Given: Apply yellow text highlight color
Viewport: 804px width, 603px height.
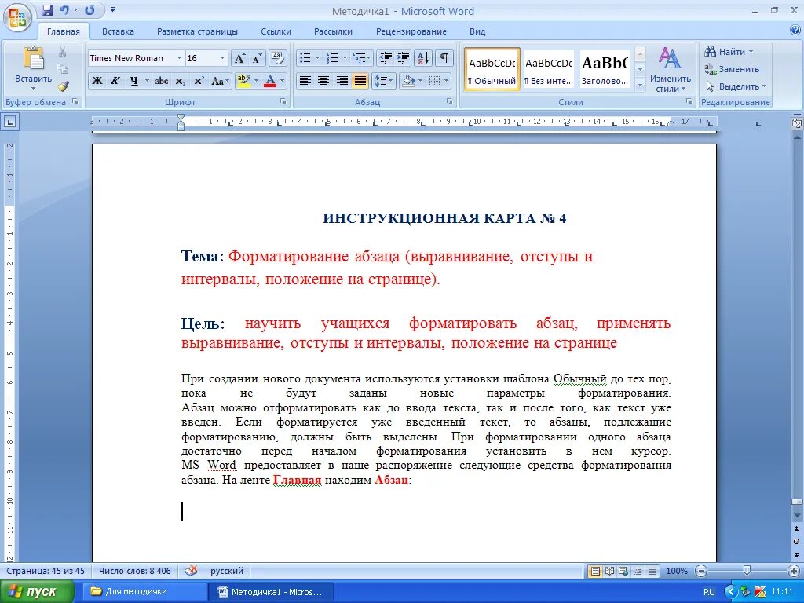Looking at the screenshot, I should [x=243, y=81].
